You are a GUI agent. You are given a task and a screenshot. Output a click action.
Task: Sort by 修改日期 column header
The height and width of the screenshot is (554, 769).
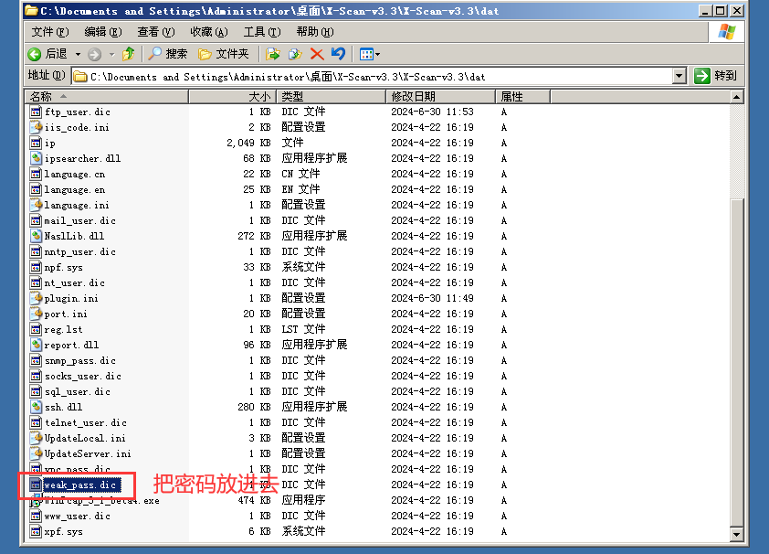[x=440, y=97]
